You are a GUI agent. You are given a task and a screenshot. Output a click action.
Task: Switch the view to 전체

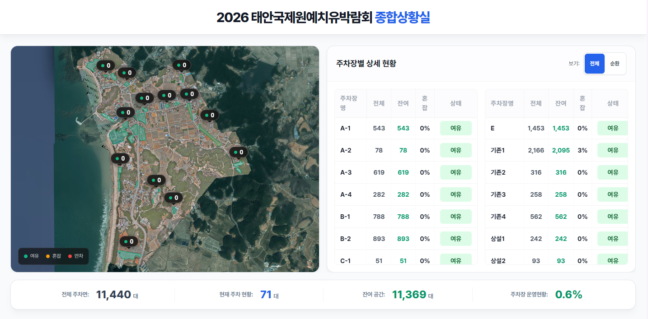click(594, 64)
